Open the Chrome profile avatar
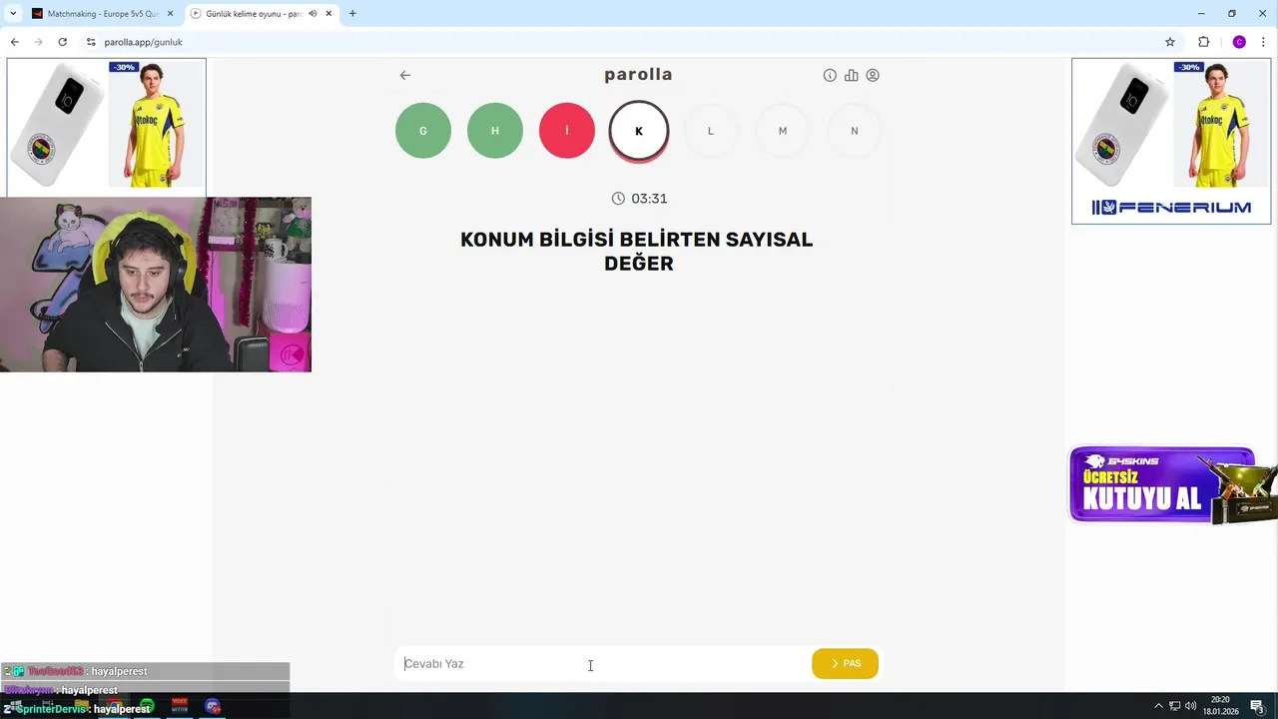This screenshot has width=1278, height=719. (x=1239, y=42)
